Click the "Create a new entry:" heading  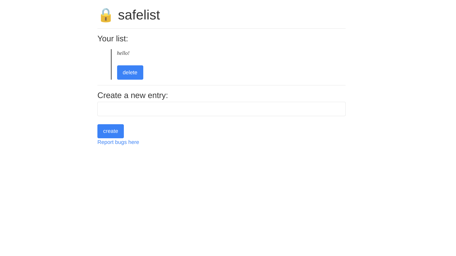pyautogui.click(x=132, y=95)
